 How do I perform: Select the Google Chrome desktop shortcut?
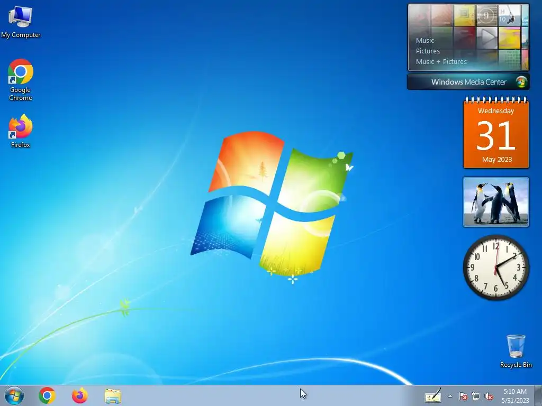(x=21, y=80)
